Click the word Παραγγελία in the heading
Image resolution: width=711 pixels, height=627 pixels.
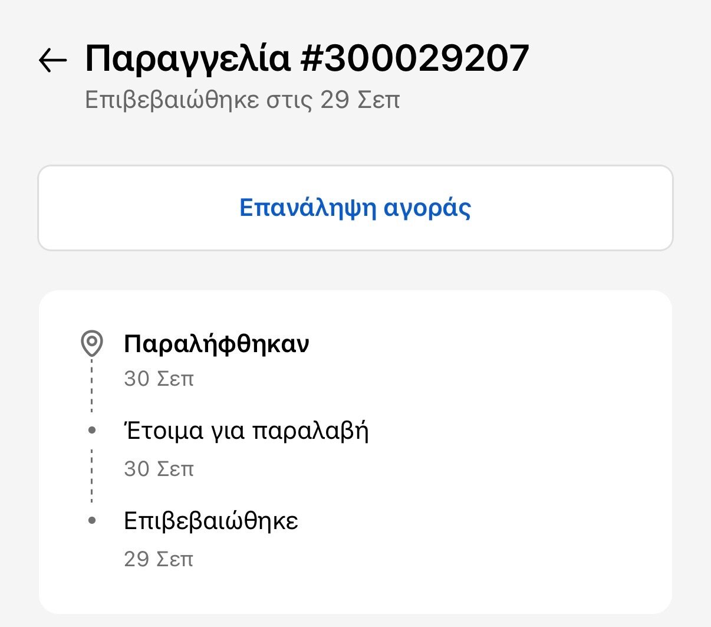(x=188, y=58)
